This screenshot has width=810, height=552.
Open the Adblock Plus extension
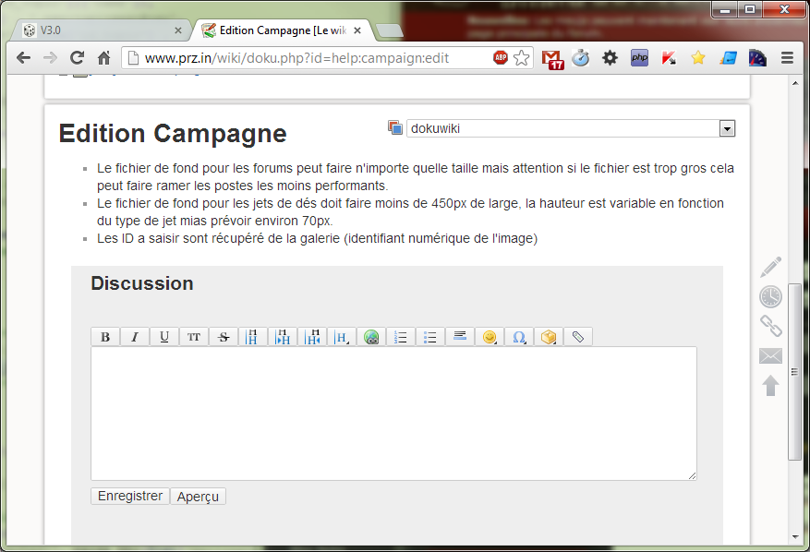click(x=501, y=57)
